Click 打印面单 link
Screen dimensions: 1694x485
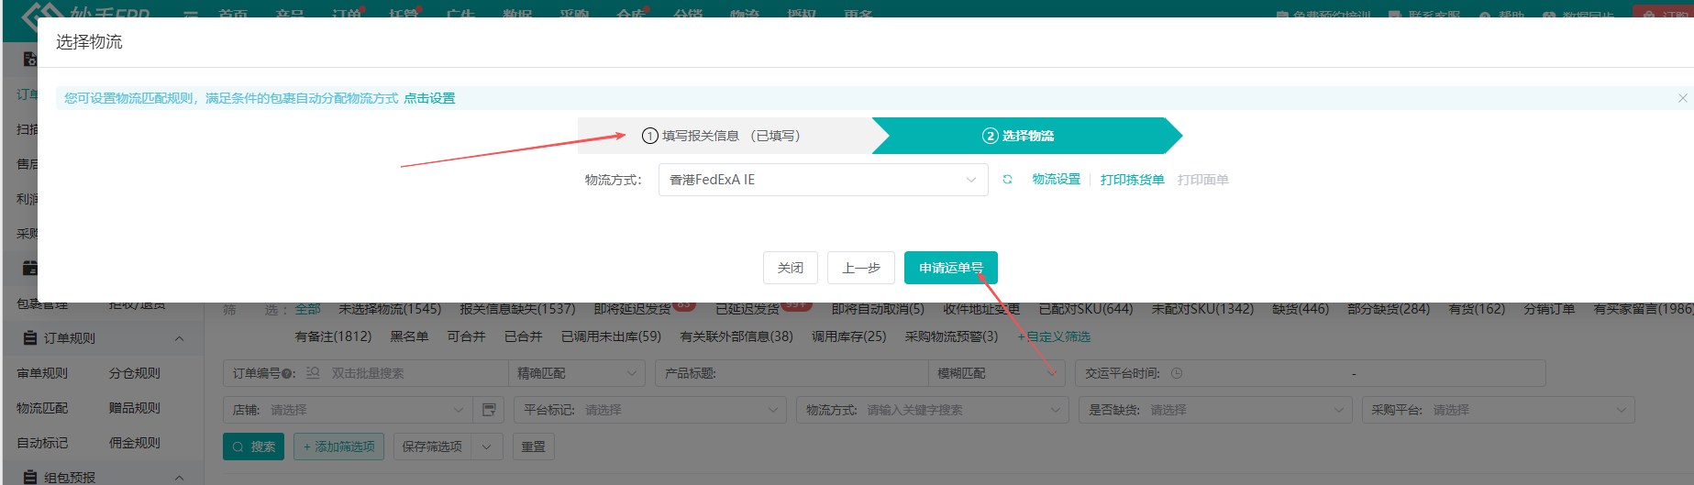(x=1202, y=180)
